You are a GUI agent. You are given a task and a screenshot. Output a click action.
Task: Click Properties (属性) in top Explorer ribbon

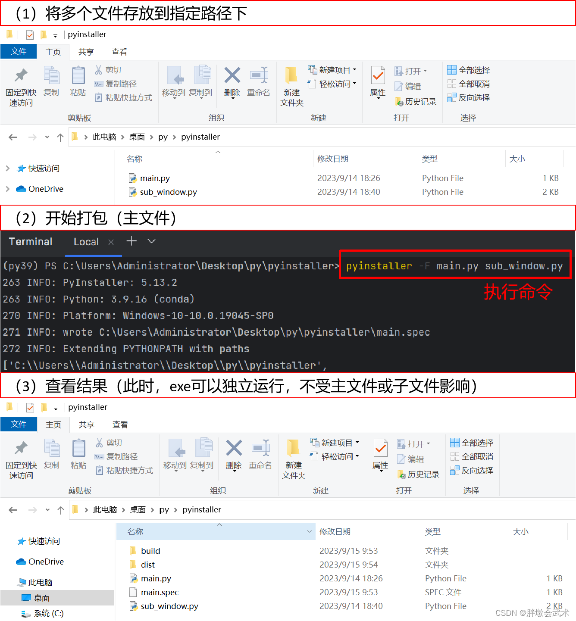click(x=378, y=82)
